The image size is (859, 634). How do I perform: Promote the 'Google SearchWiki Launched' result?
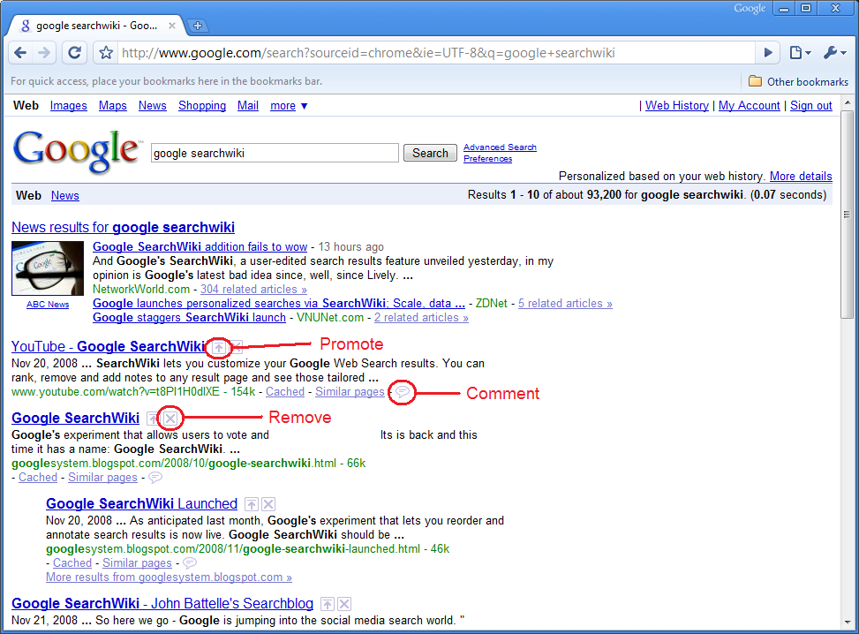click(252, 504)
